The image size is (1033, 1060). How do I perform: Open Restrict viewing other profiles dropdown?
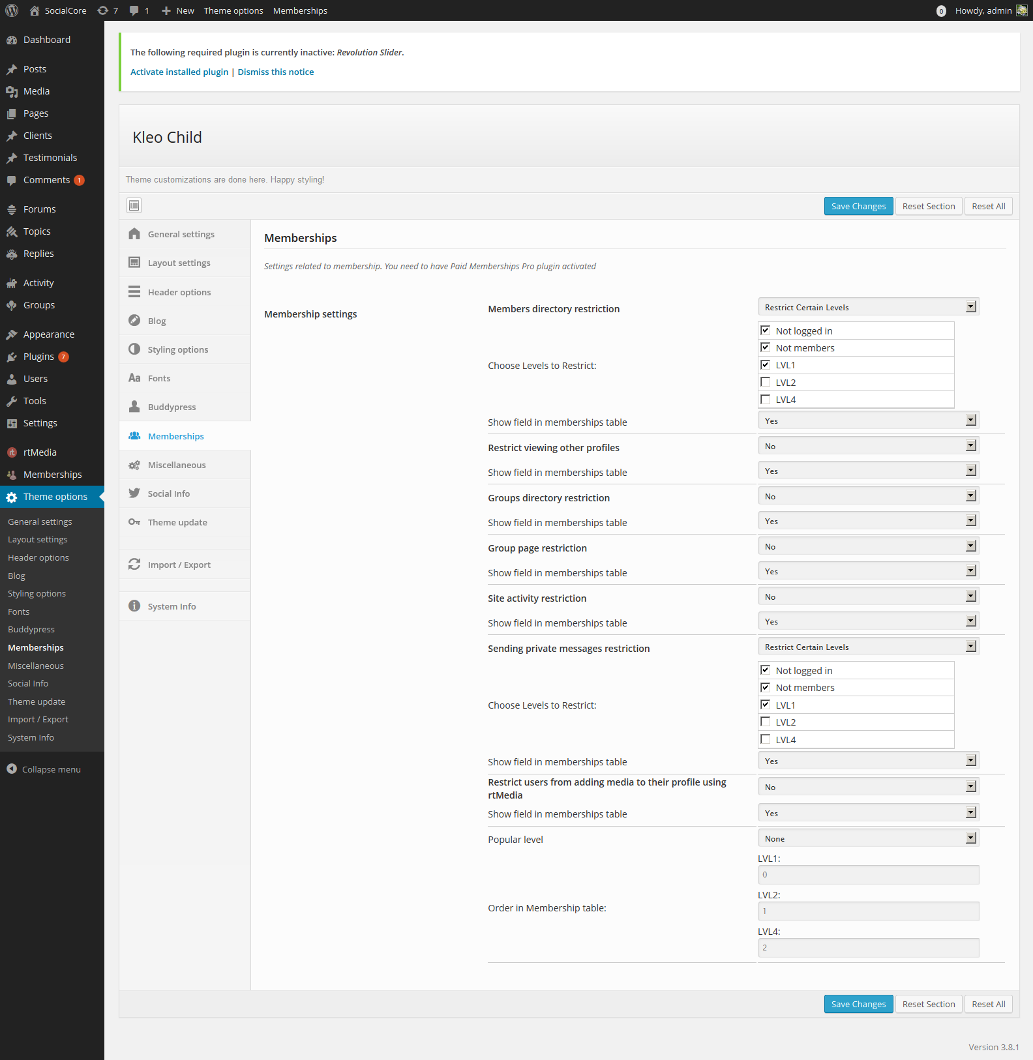pyautogui.click(x=868, y=446)
